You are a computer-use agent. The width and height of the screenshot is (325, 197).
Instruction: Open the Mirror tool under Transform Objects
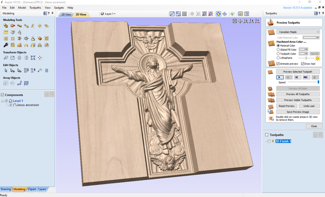[26, 57]
